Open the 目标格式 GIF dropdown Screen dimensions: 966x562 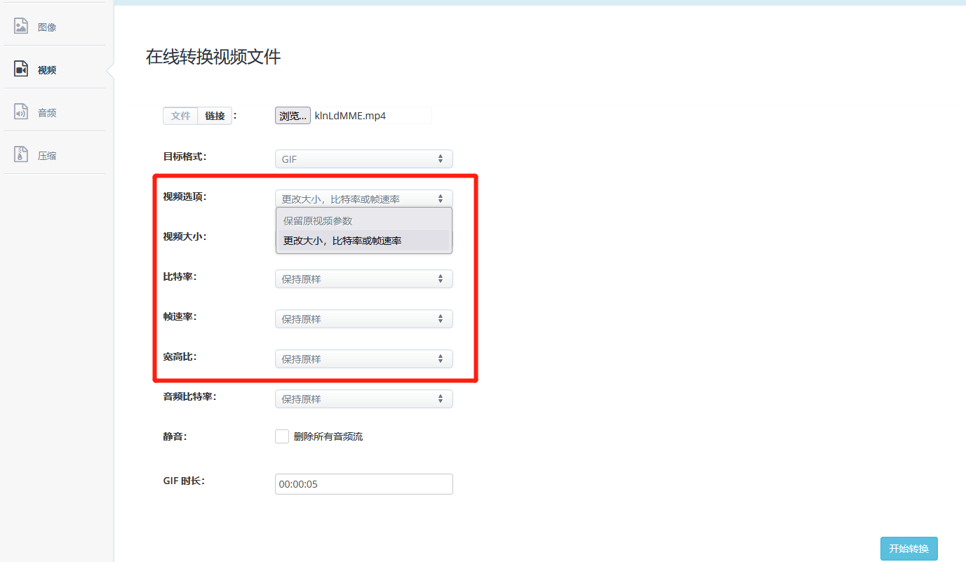pyautogui.click(x=363, y=159)
